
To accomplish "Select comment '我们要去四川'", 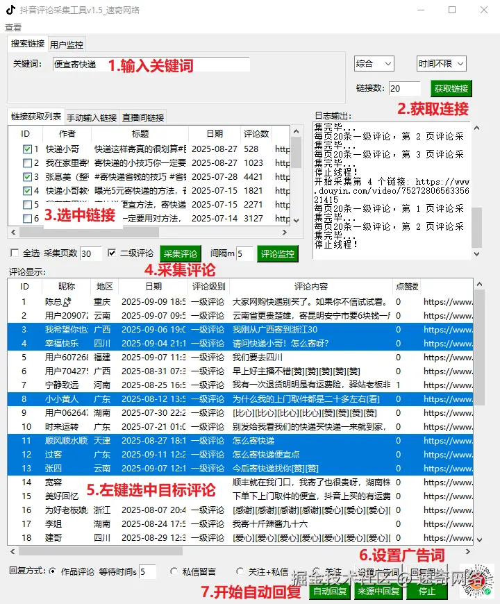I will 240,357.
